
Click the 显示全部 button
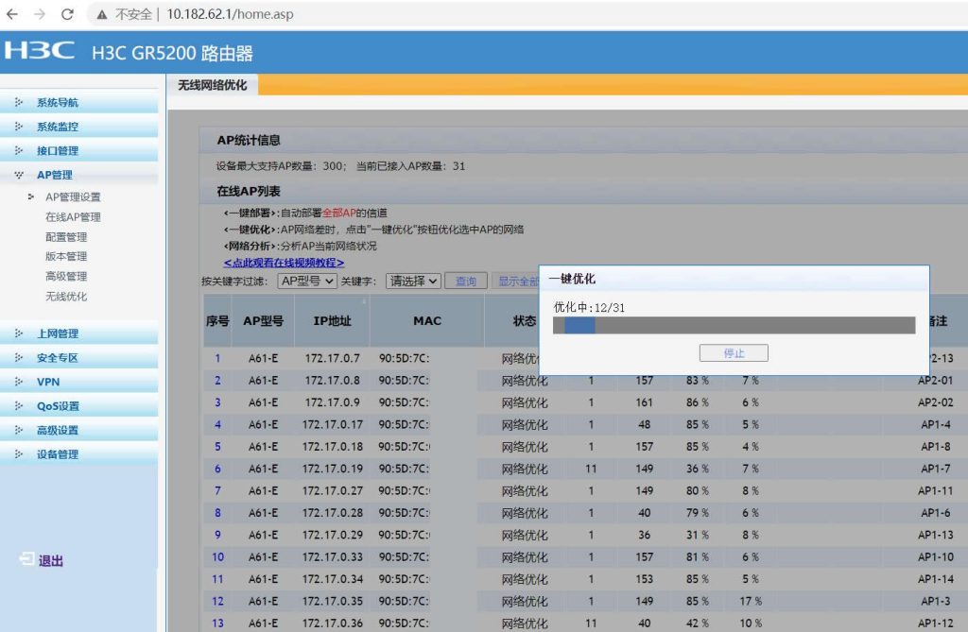[x=517, y=281]
